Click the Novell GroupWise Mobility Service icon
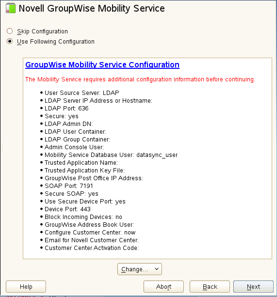This screenshot has height=297, width=277. 11,9
